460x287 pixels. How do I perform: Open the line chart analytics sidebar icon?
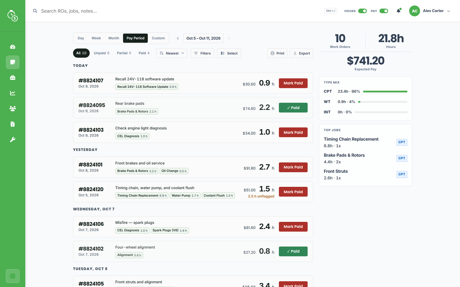(x=13, y=93)
